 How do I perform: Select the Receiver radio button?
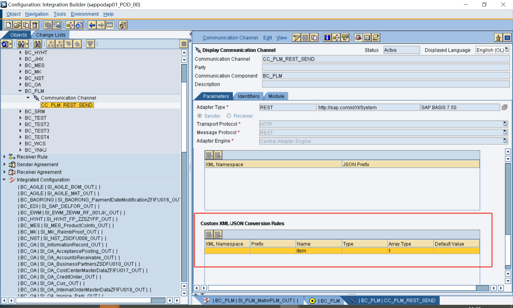[x=229, y=116]
